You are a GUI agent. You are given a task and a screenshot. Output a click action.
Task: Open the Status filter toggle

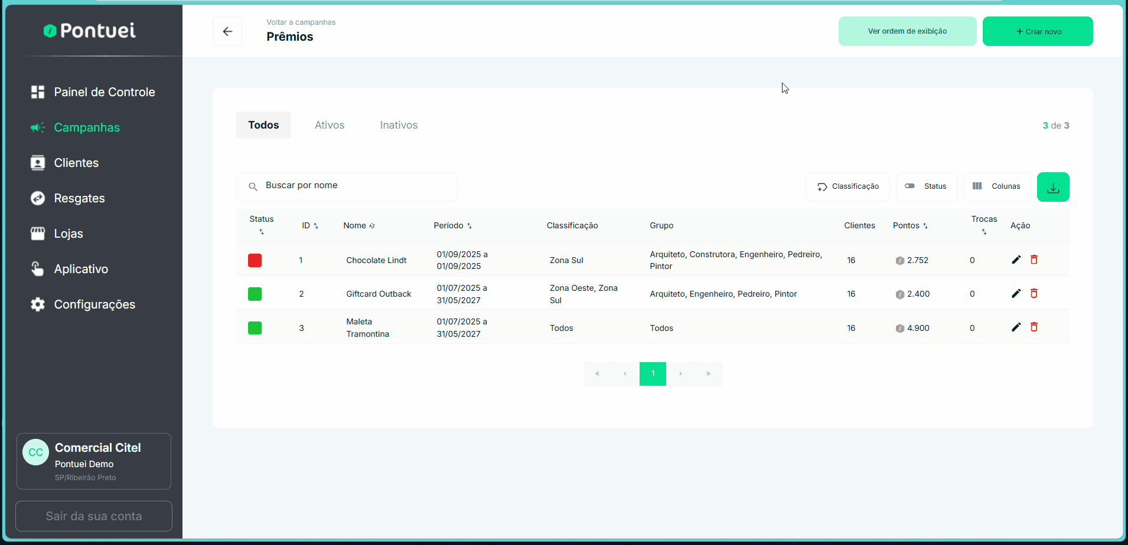coord(926,186)
